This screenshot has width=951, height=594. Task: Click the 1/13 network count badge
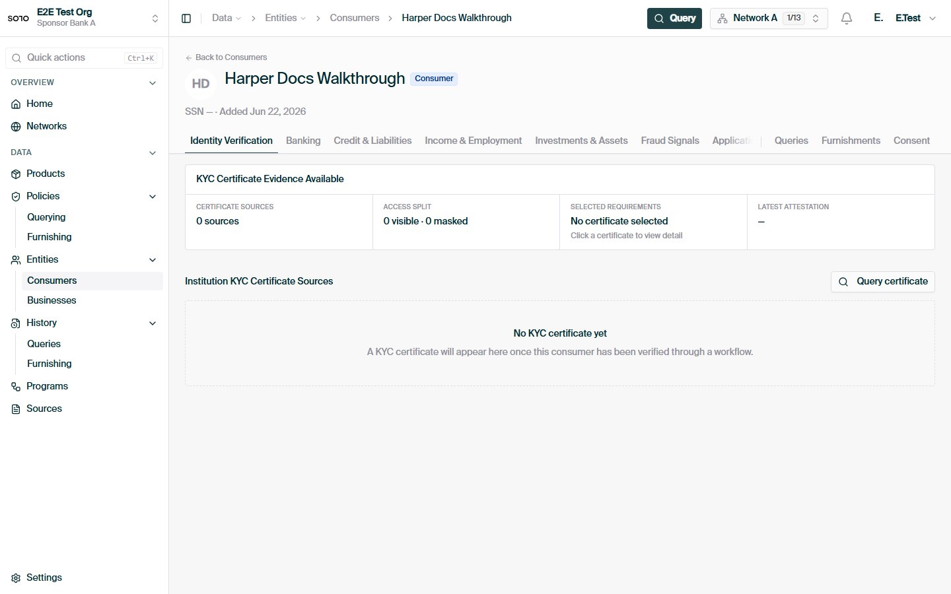(x=794, y=18)
